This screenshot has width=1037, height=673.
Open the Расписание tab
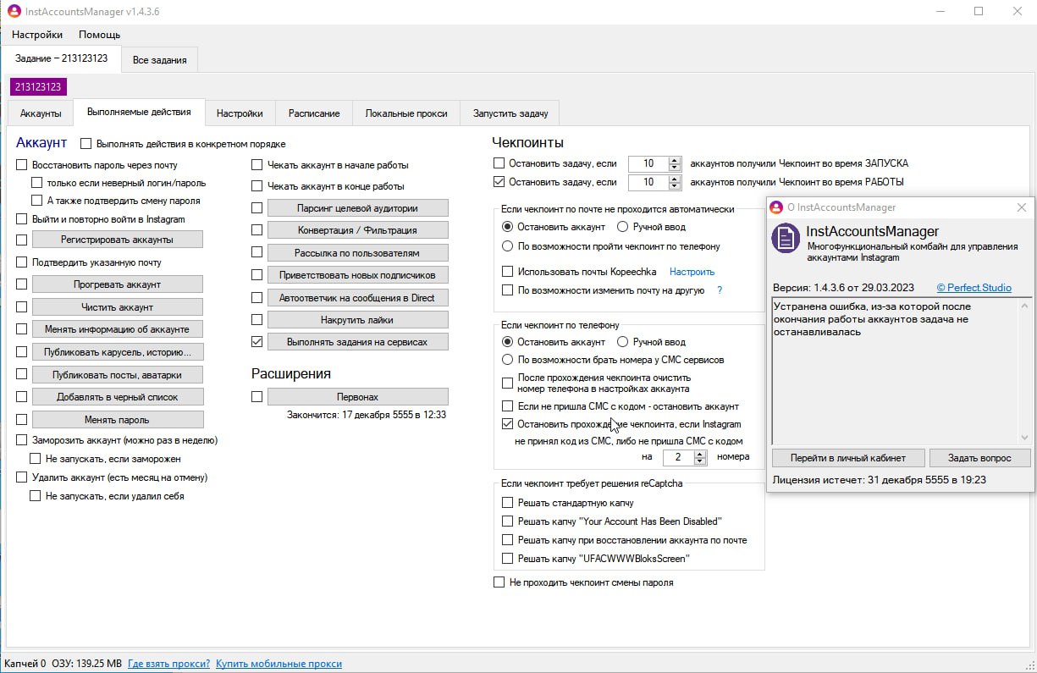(x=314, y=113)
